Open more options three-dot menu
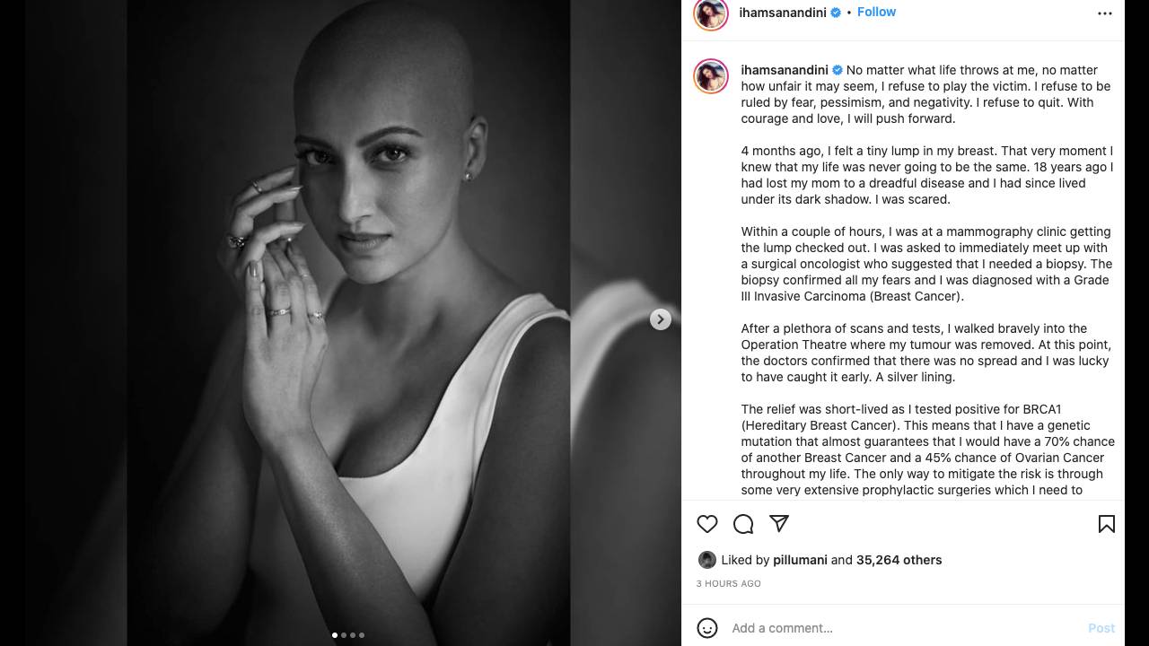 (x=1105, y=13)
